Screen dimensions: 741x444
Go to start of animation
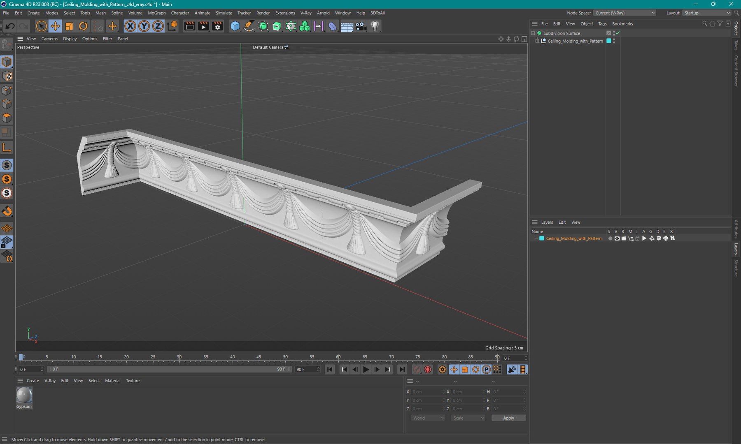[330, 370]
